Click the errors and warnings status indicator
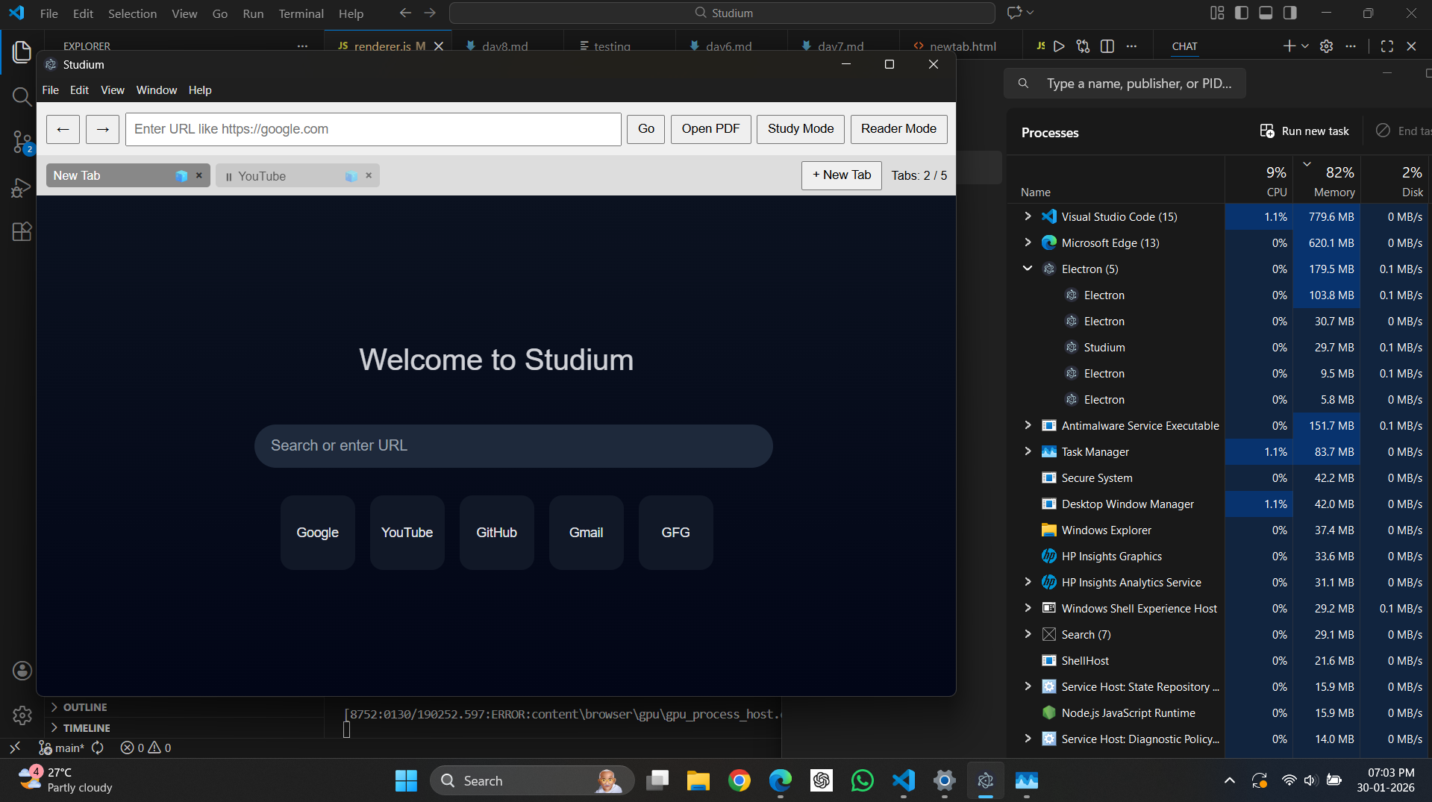 pyautogui.click(x=146, y=748)
